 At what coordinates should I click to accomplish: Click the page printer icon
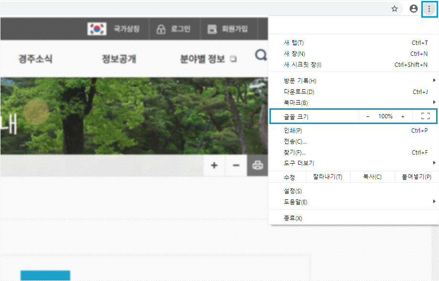pyautogui.click(x=257, y=165)
